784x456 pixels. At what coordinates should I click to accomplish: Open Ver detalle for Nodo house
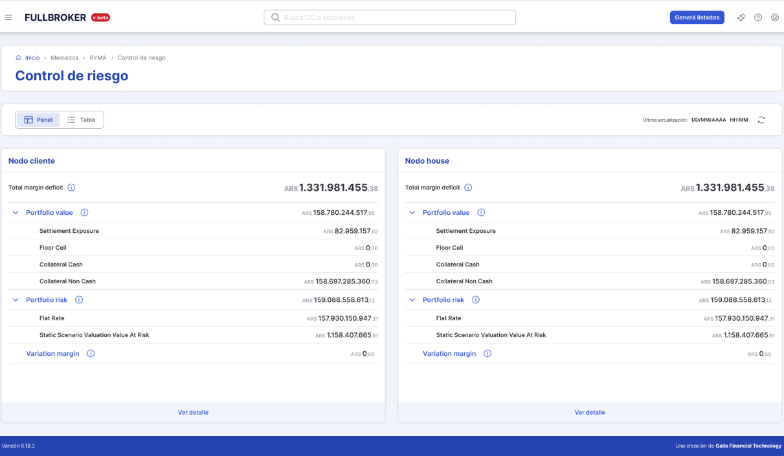click(x=590, y=413)
